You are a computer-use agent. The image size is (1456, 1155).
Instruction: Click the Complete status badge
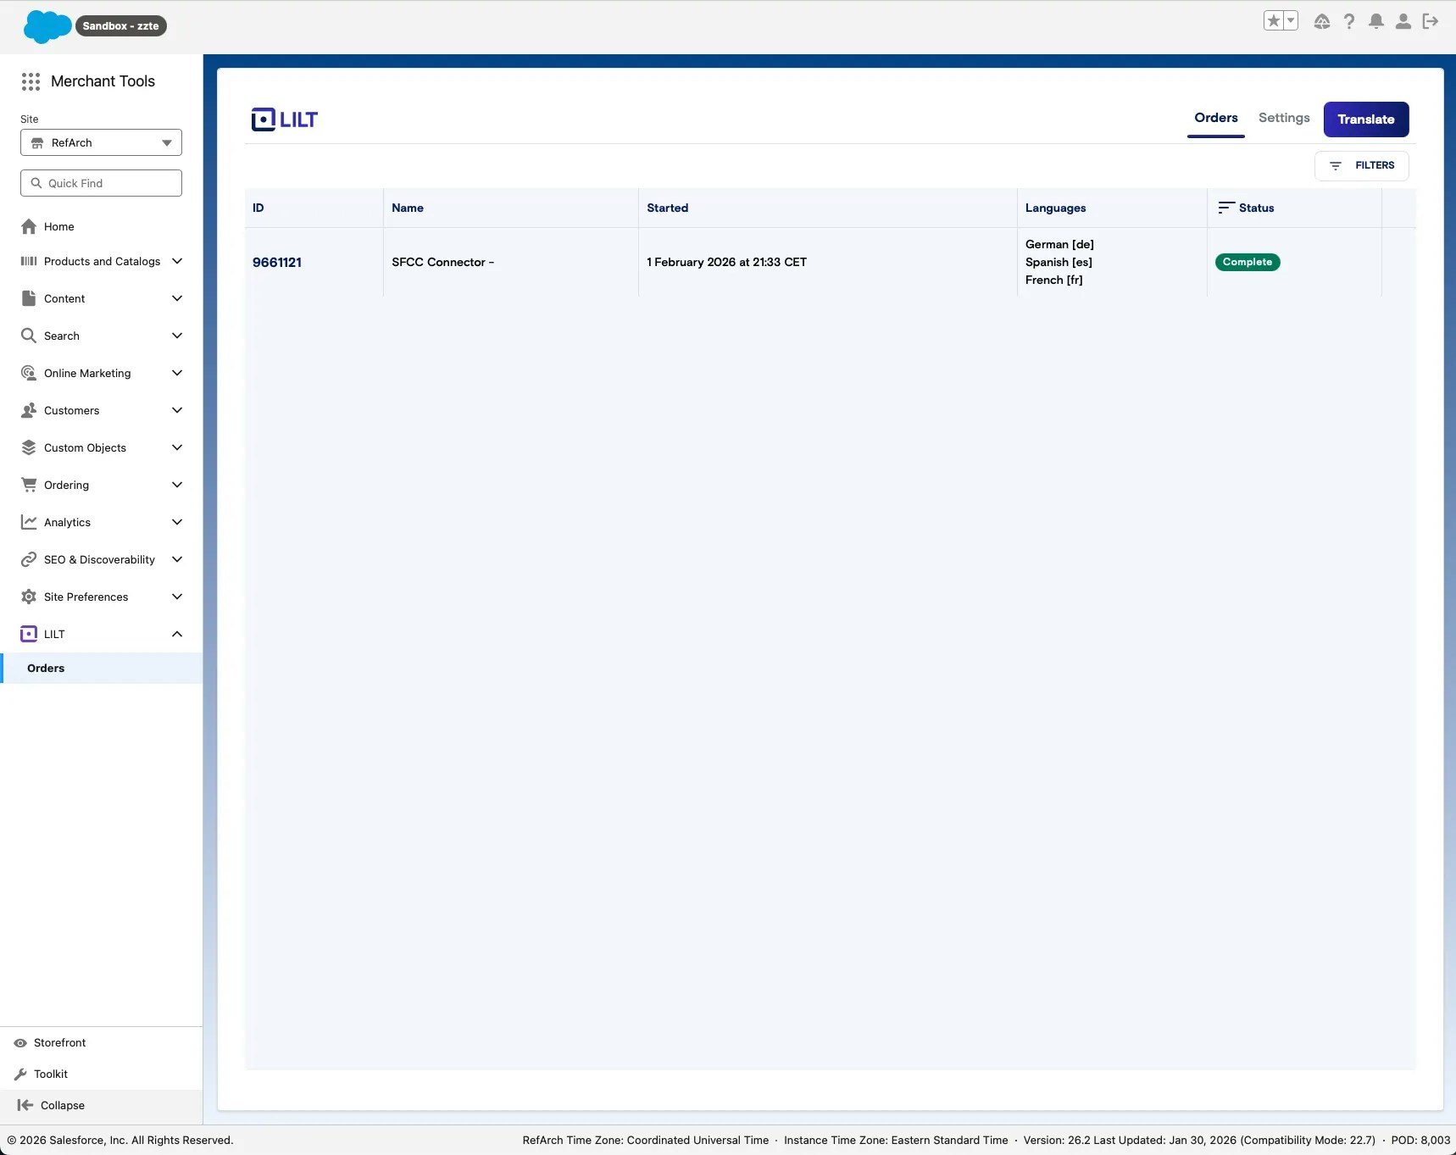tap(1248, 263)
